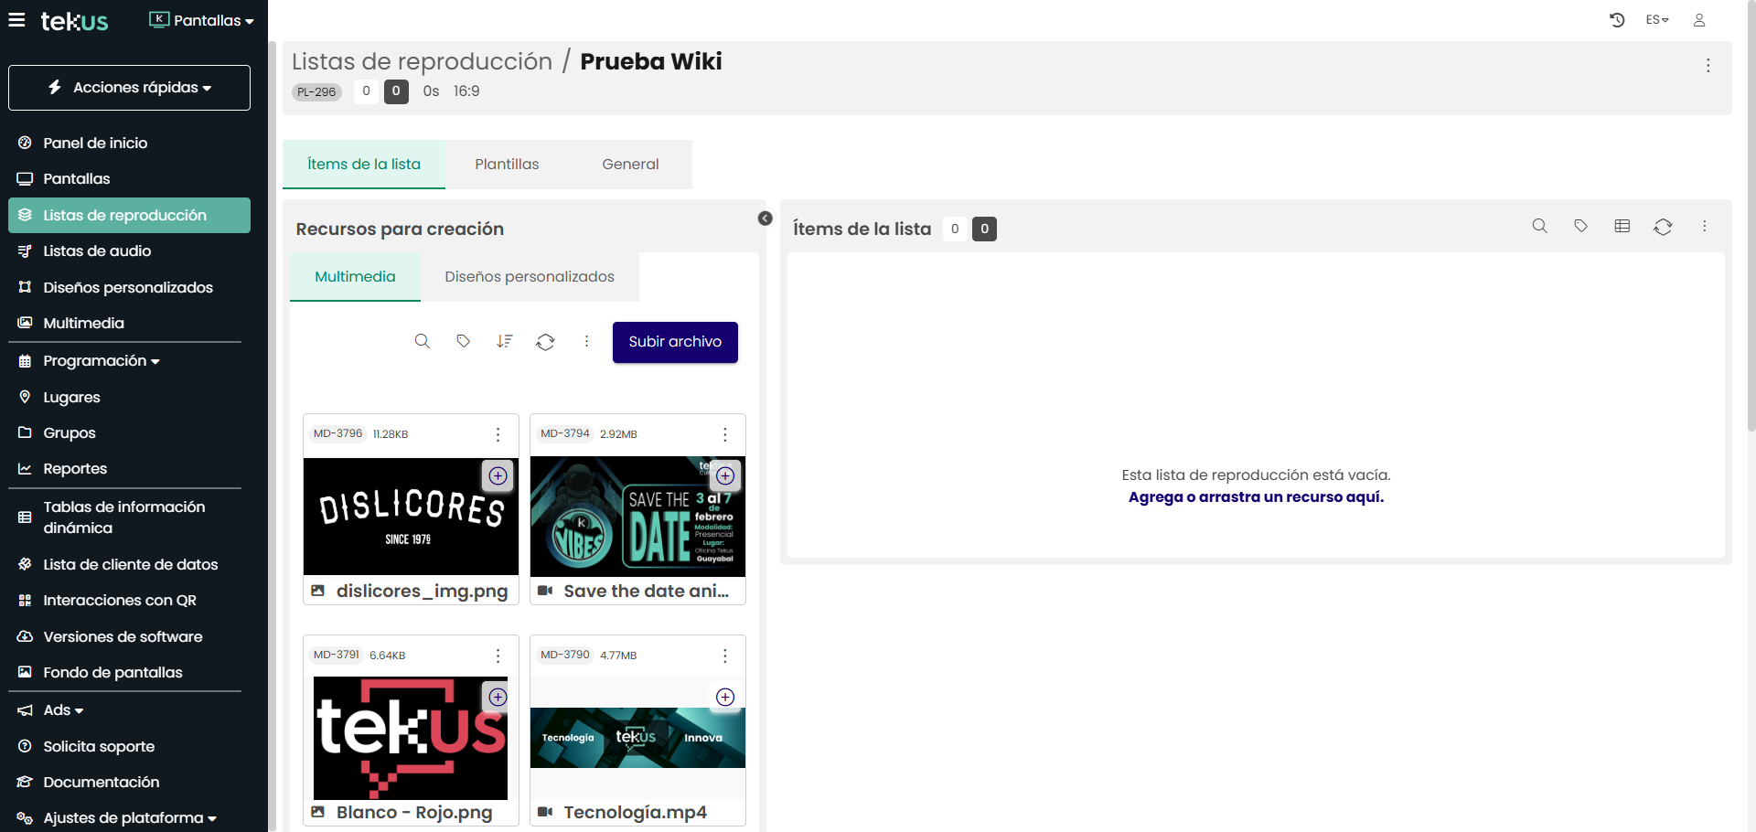Click the tag filter icon in resources panel
Screen dimensions: 1756x832
[464, 341]
